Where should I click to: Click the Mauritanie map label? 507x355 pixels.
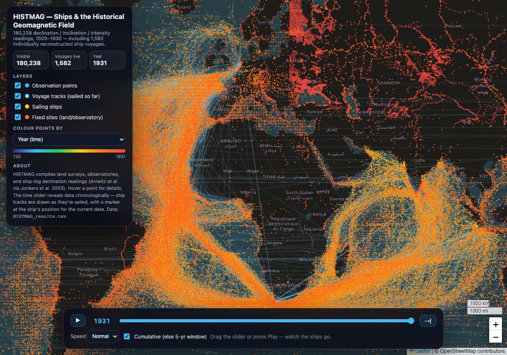click(x=201, y=160)
